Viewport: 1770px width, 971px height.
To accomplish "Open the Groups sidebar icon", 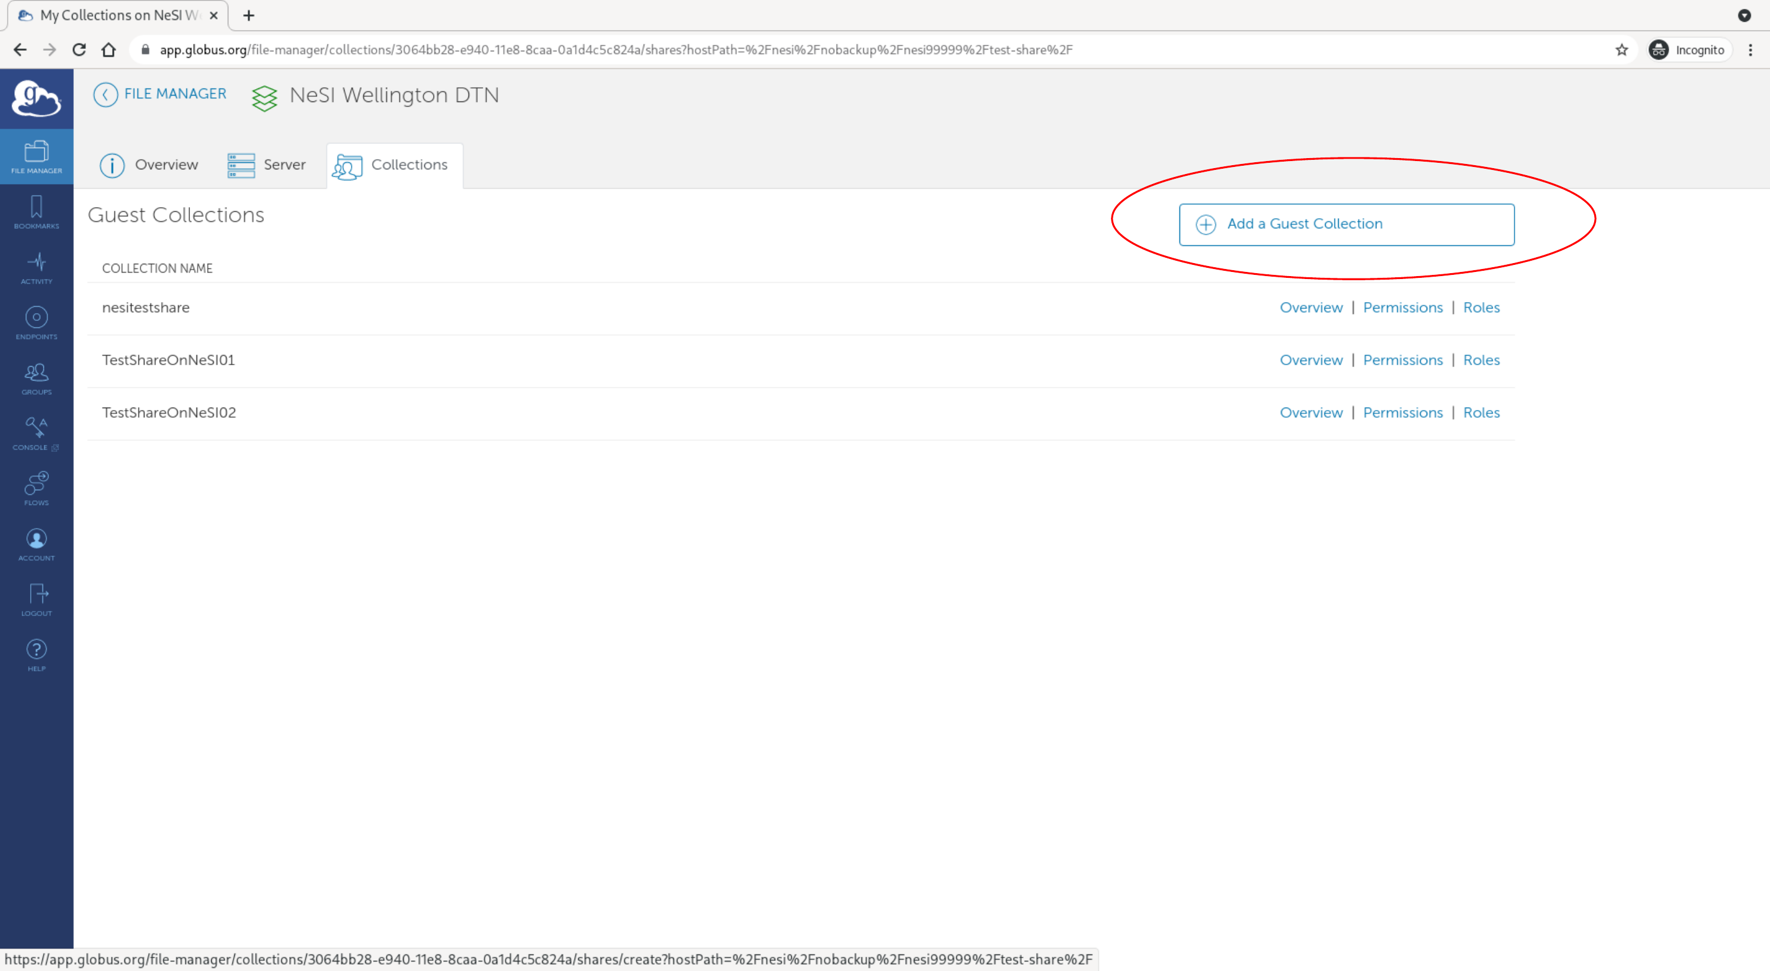I will coord(37,378).
